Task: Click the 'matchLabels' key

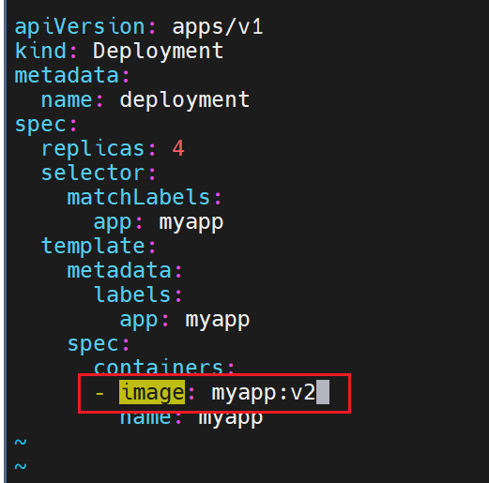Action: (138, 197)
